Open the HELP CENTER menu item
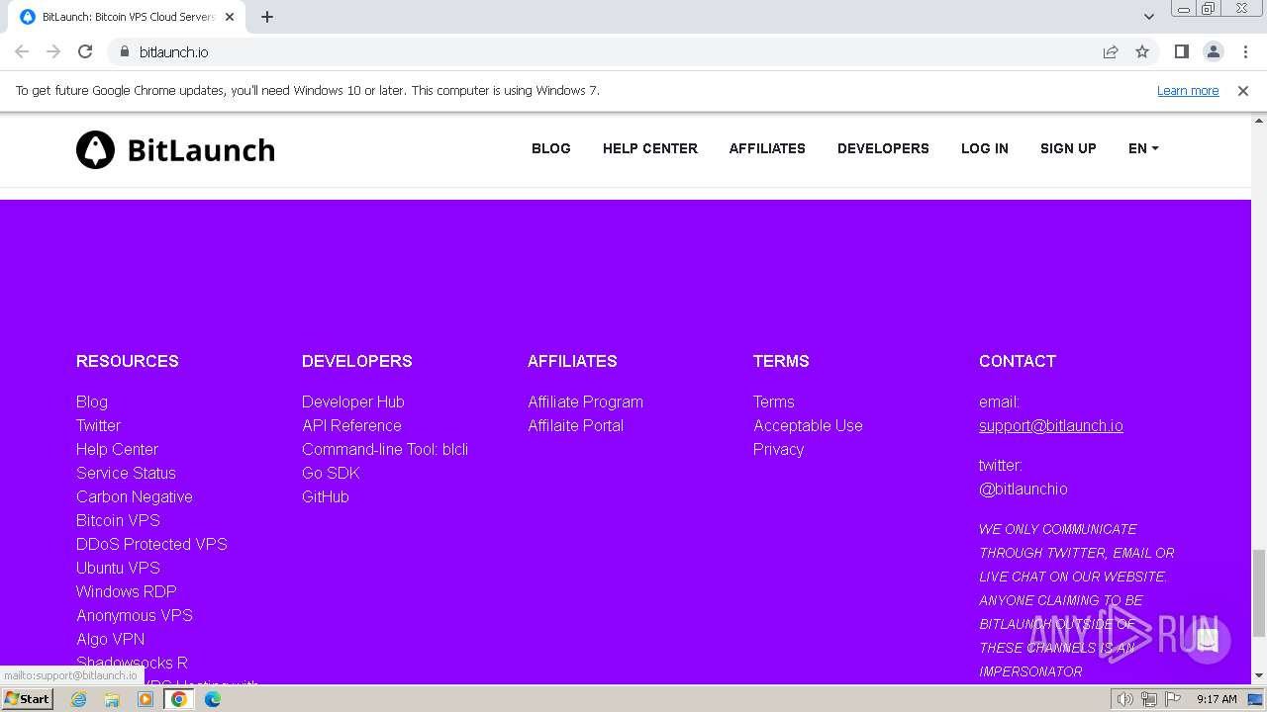This screenshot has width=1267, height=712. (650, 148)
